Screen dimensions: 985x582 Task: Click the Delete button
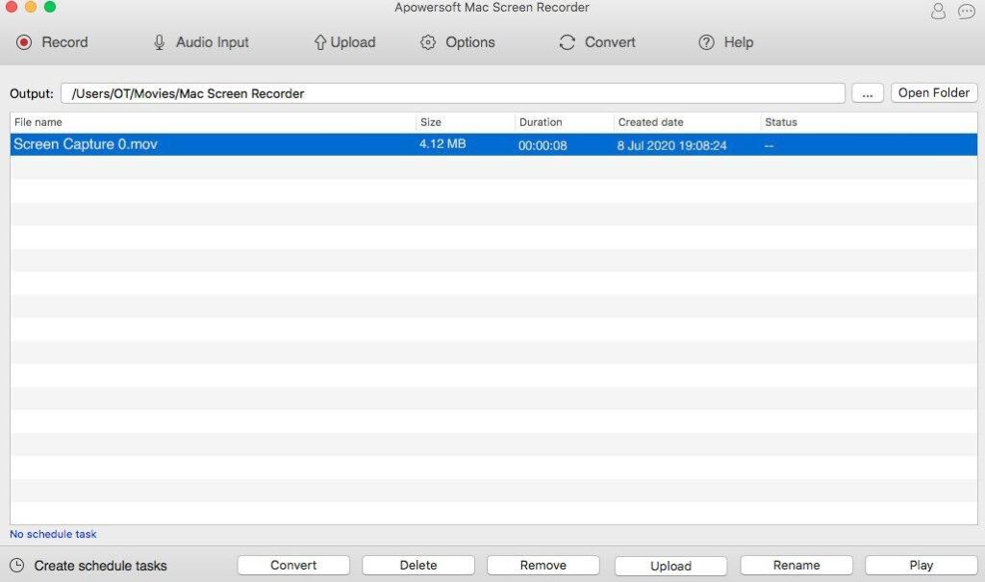click(418, 565)
